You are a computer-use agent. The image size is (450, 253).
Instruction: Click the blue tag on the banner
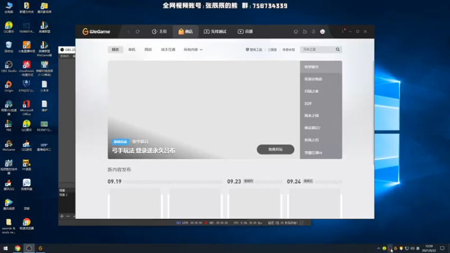120,142
